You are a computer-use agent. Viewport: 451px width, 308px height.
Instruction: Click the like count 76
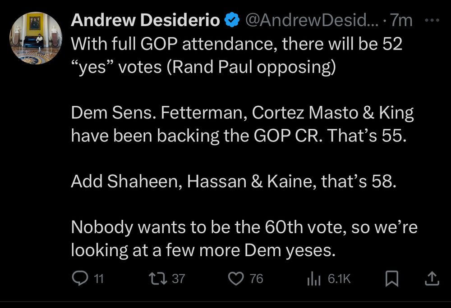coord(256,279)
